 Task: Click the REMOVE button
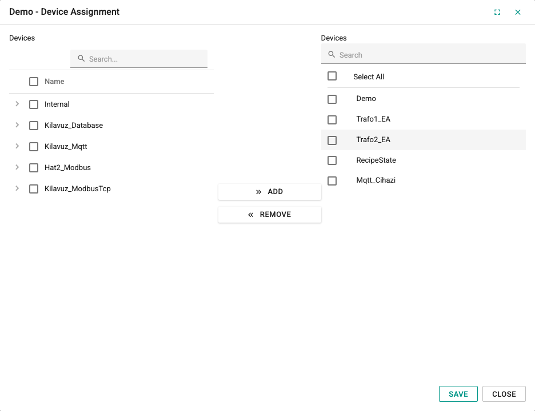(270, 215)
